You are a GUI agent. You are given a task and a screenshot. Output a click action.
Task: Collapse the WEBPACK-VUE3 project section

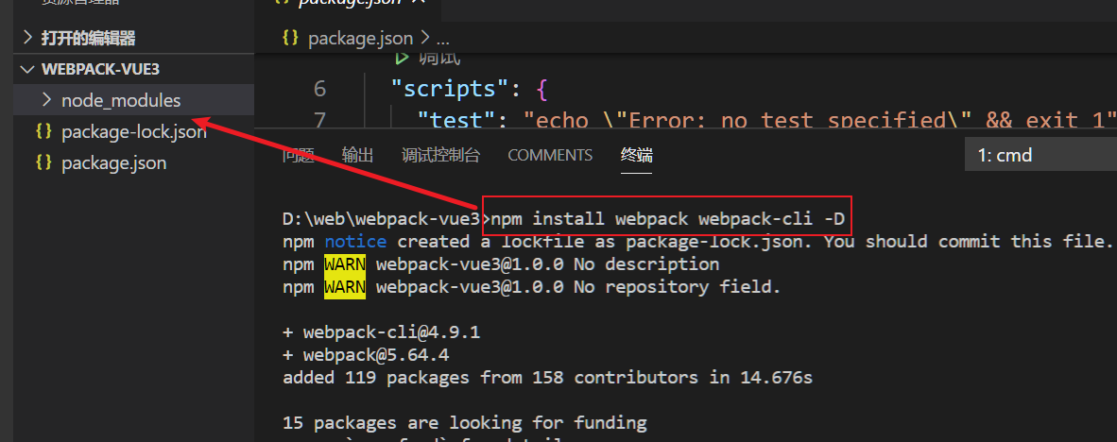point(27,69)
